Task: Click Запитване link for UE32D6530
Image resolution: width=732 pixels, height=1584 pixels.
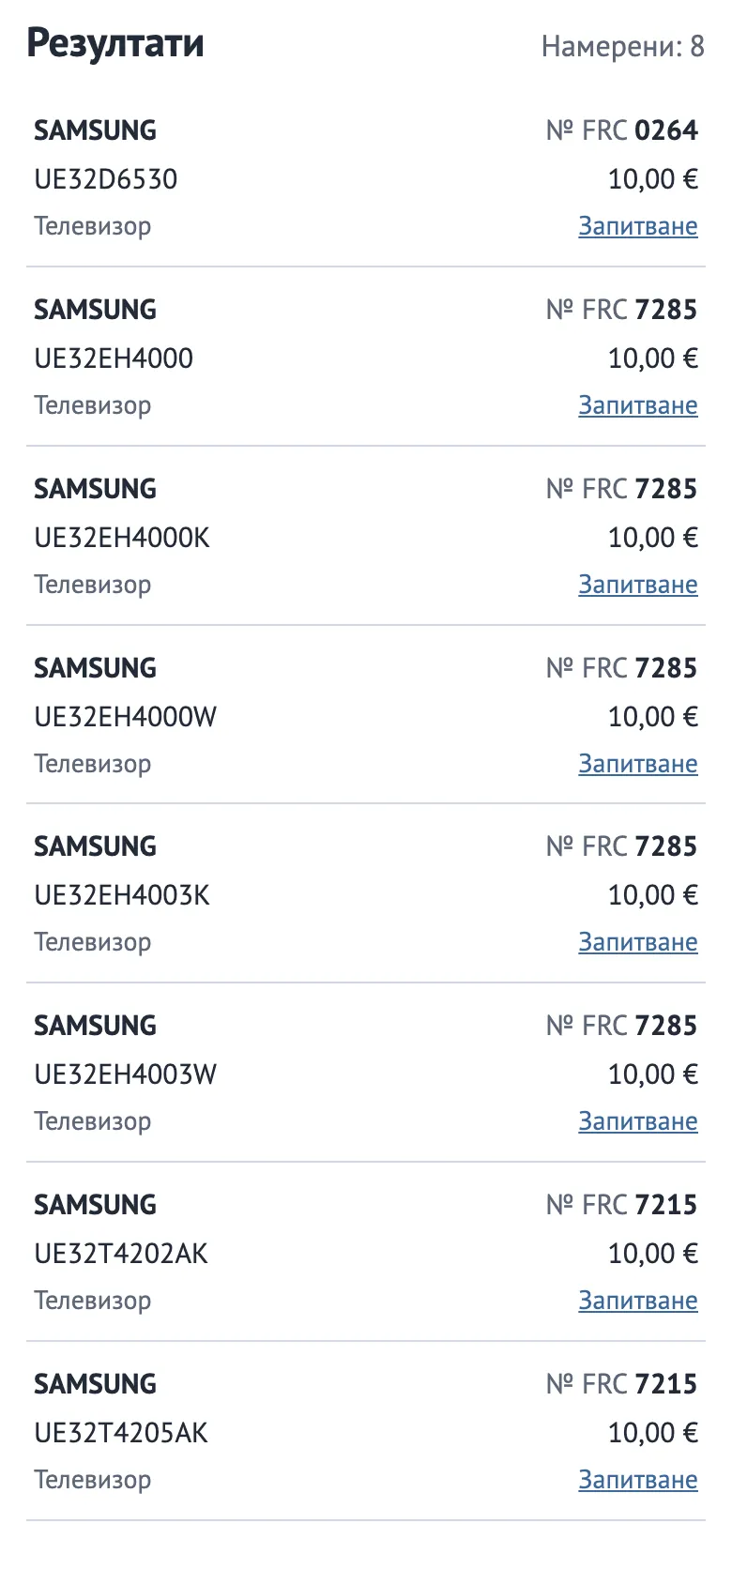Action: (x=637, y=226)
